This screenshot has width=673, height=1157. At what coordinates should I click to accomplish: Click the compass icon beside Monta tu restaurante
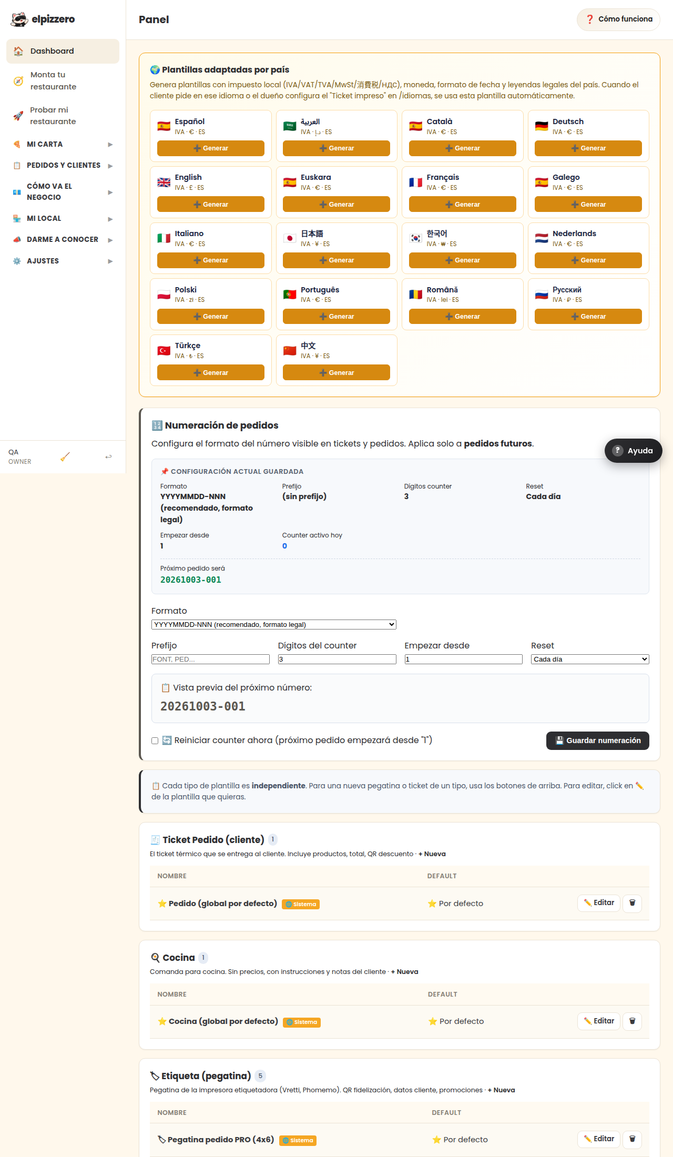pyautogui.click(x=18, y=81)
